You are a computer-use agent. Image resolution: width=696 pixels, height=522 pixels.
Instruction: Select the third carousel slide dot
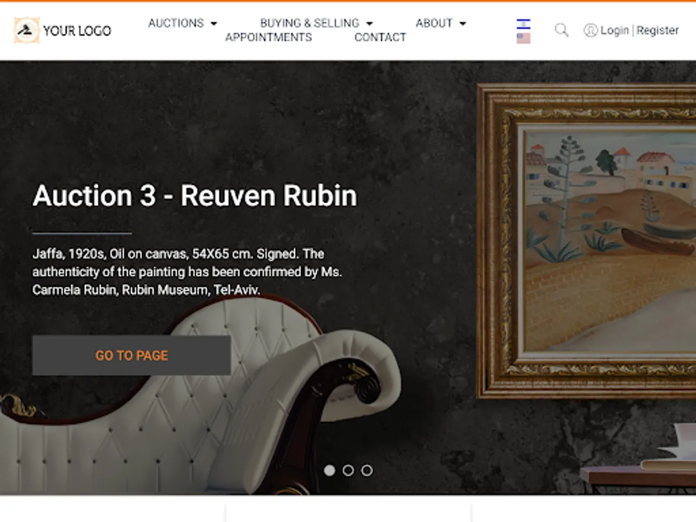click(367, 470)
